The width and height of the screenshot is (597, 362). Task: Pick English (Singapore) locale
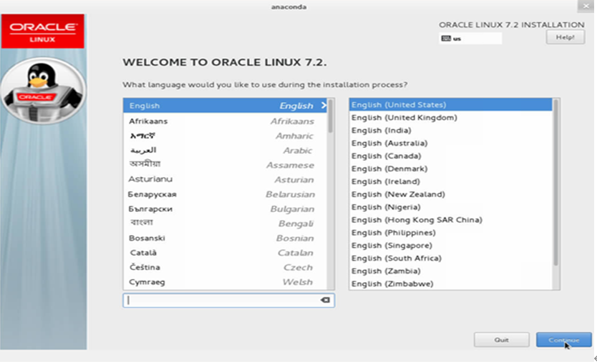tap(451, 246)
